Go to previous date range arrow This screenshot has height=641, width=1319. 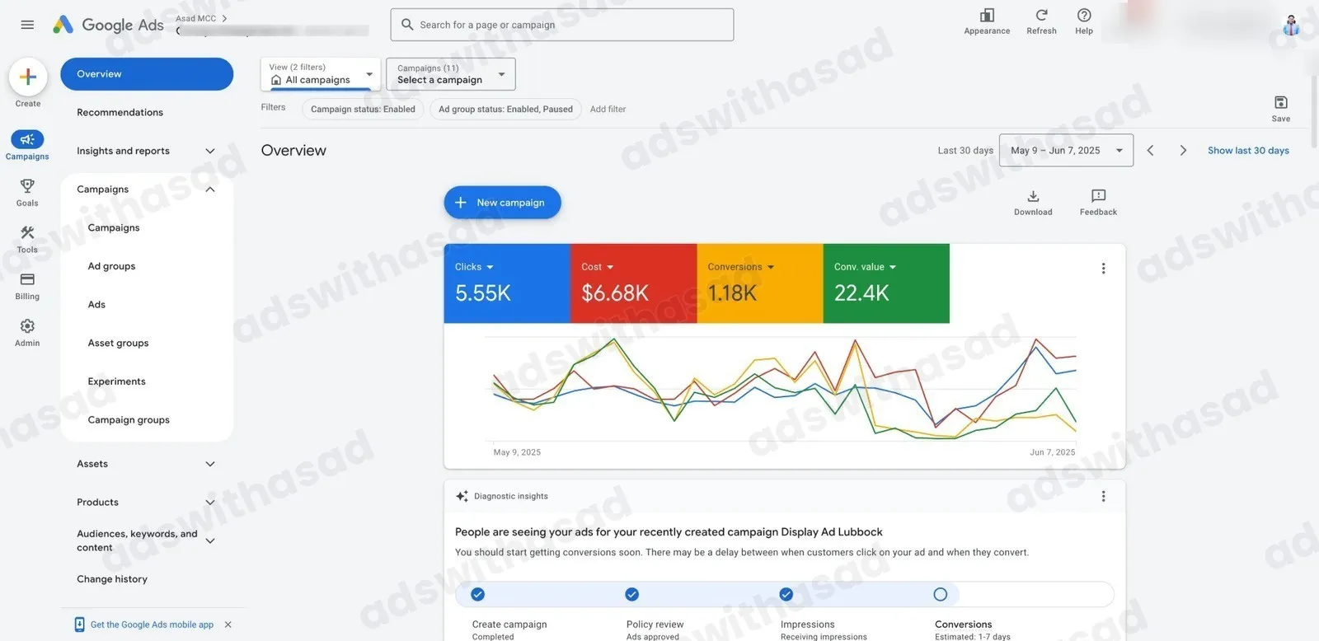pyautogui.click(x=1150, y=150)
